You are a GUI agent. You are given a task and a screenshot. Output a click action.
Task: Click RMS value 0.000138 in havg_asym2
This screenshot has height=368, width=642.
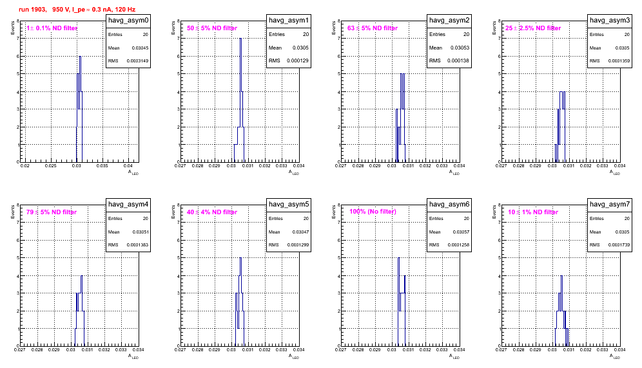(x=458, y=60)
